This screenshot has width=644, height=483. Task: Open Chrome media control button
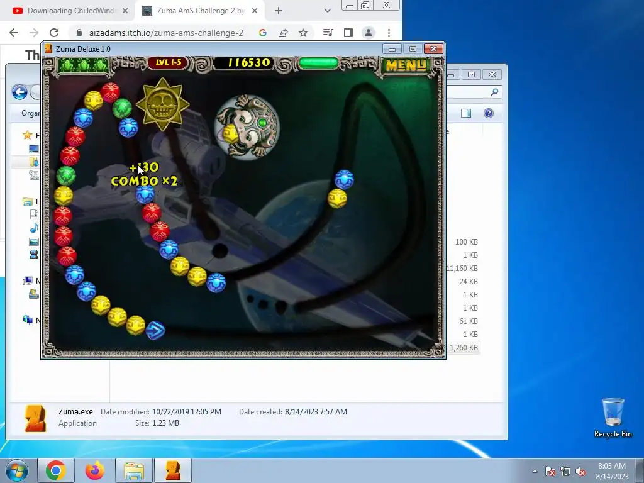point(328,33)
